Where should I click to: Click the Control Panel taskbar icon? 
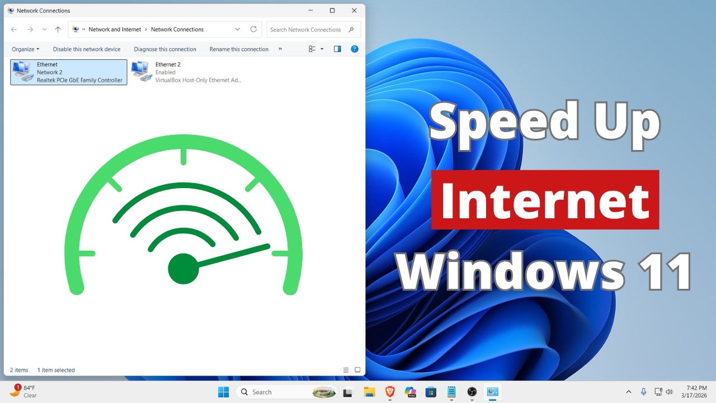click(x=492, y=392)
